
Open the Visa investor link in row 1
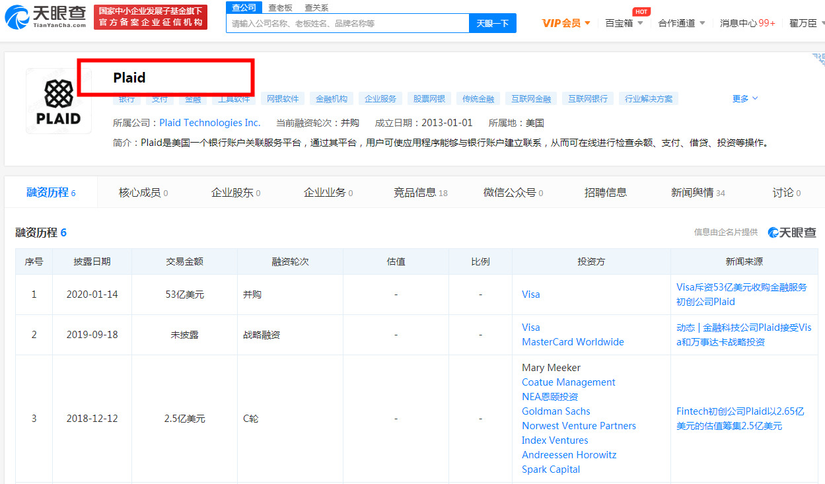point(531,294)
